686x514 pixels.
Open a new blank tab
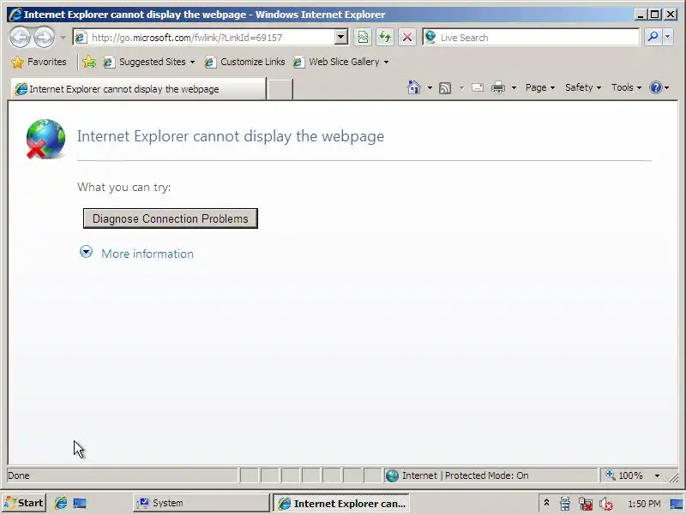point(280,89)
